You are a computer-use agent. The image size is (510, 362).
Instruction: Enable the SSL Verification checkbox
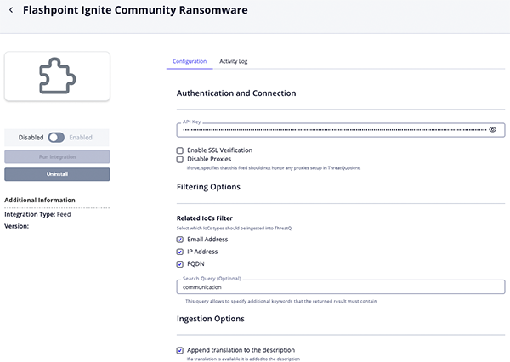179,150
